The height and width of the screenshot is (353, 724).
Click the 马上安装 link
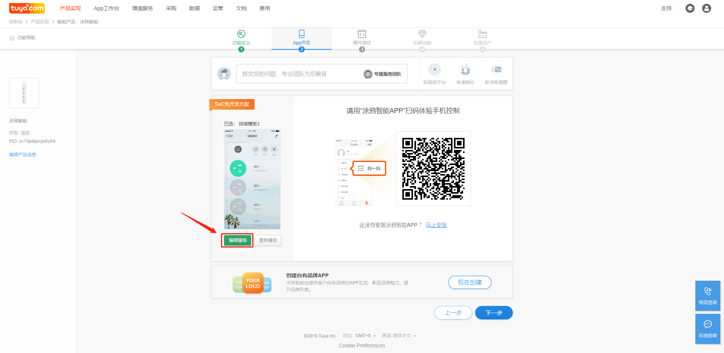[436, 225]
